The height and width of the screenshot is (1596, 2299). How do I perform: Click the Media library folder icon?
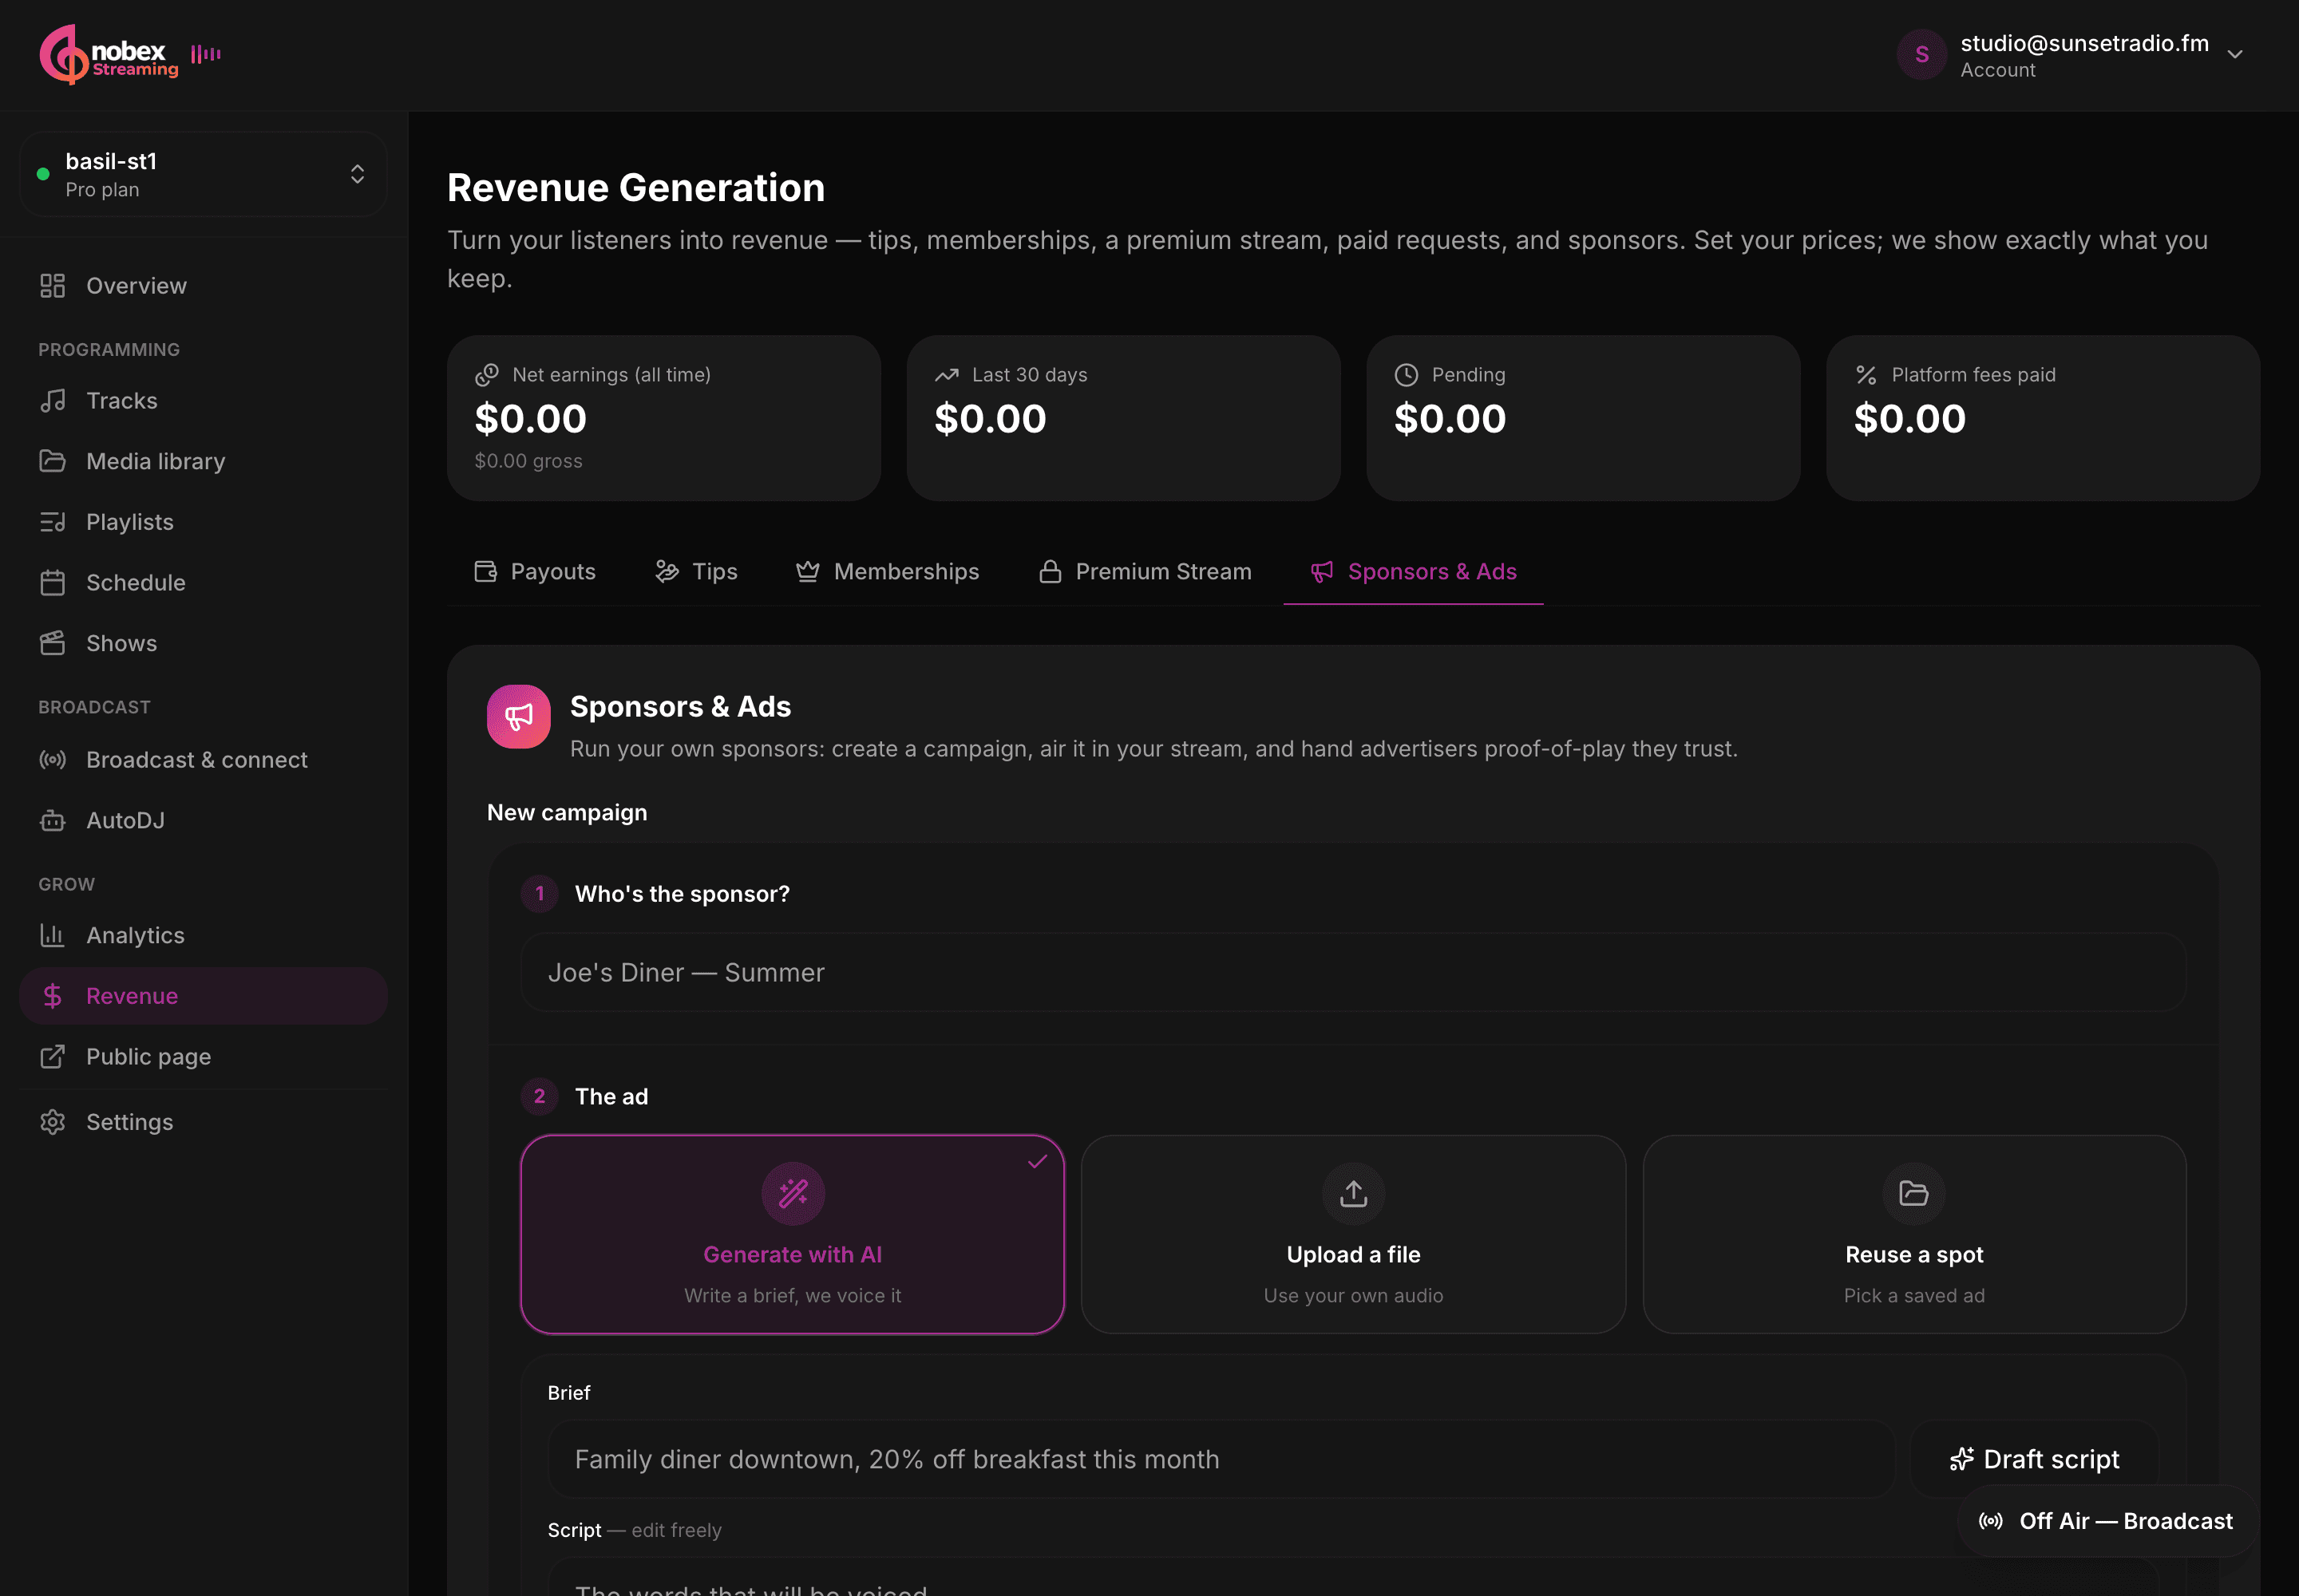pyautogui.click(x=52, y=461)
